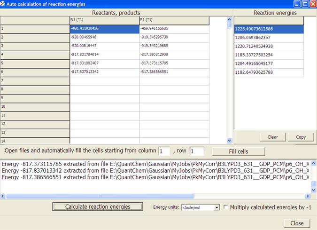
Task: Click the starting column number input field
Action: click(164, 151)
